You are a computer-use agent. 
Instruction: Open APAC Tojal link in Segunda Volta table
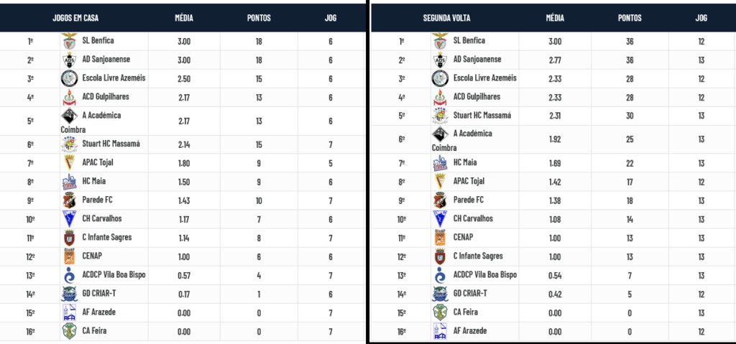[x=469, y=181]
